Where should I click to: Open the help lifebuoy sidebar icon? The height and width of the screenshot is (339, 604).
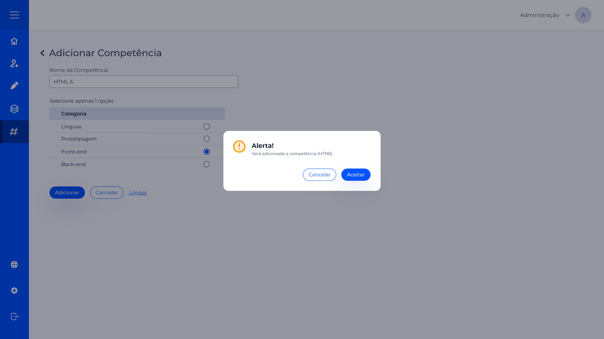(x=14, y=264)
